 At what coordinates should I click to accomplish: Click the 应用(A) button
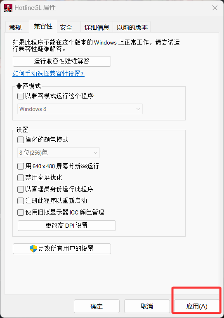[197, 306]
